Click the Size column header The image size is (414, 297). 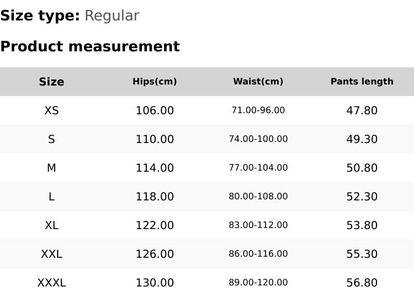(51, 82)
